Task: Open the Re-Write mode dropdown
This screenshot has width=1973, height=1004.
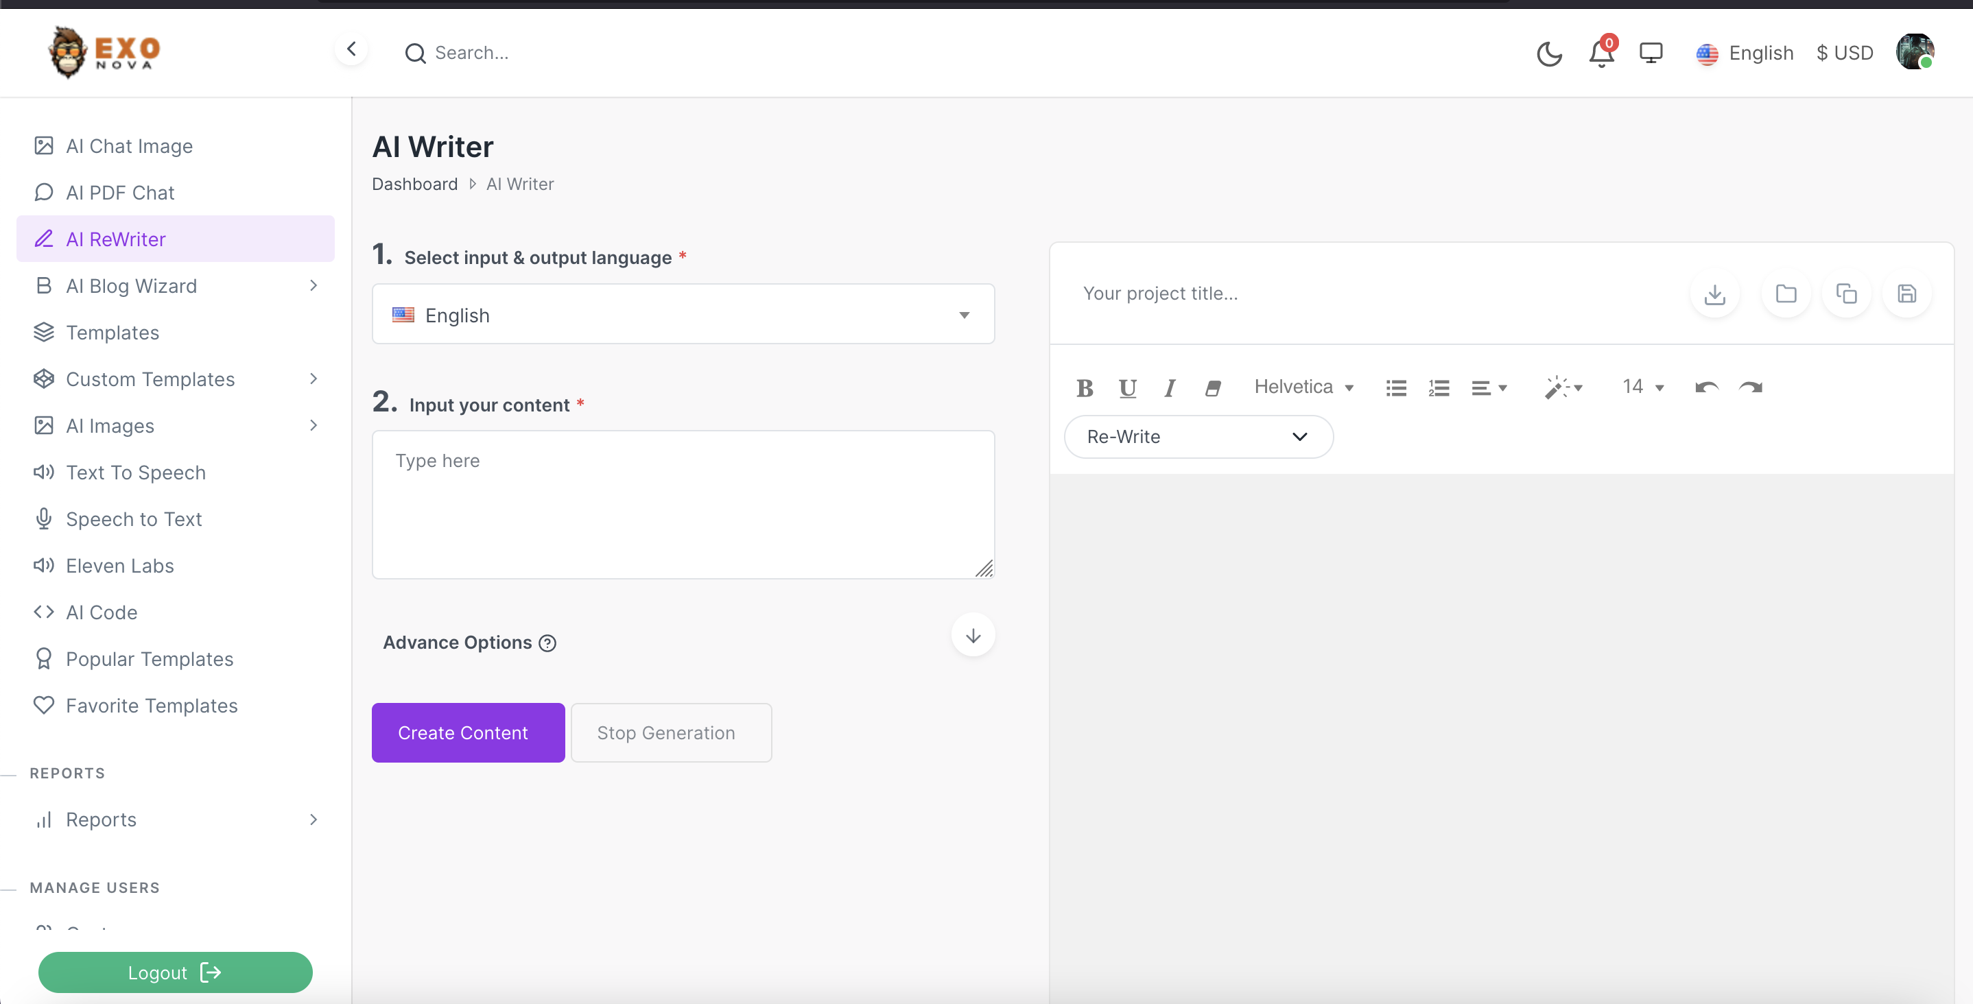Action: point(1198,438)
